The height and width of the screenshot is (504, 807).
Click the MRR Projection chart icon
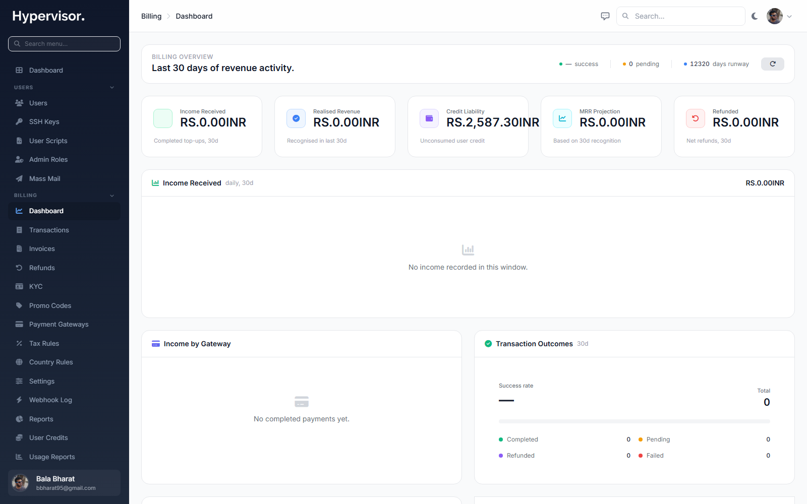coord(562,118)
